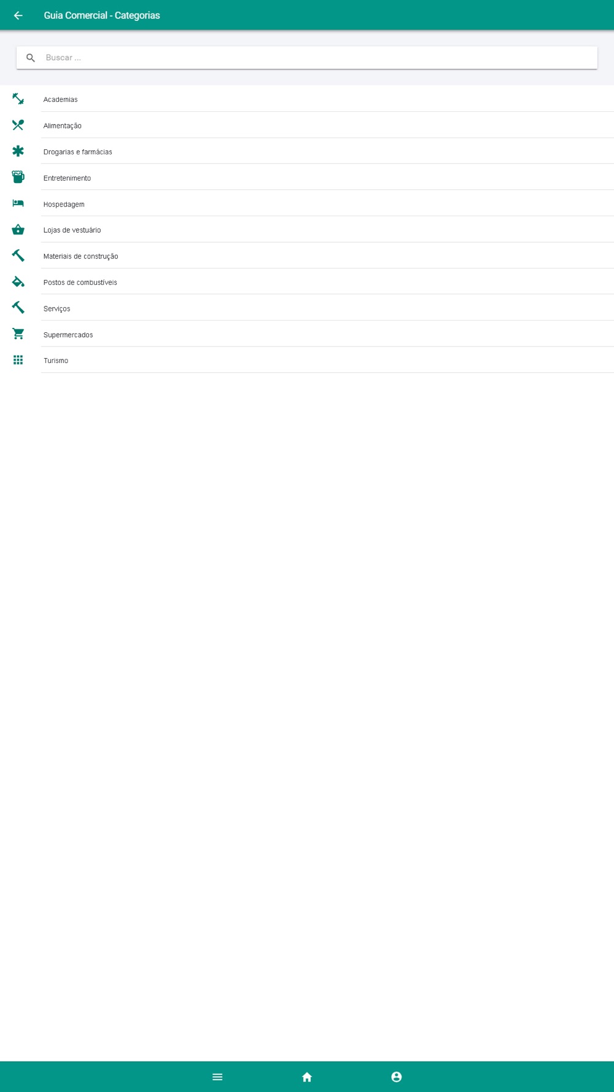Click the shopping basket Lojas icon

tap(18, 230)
